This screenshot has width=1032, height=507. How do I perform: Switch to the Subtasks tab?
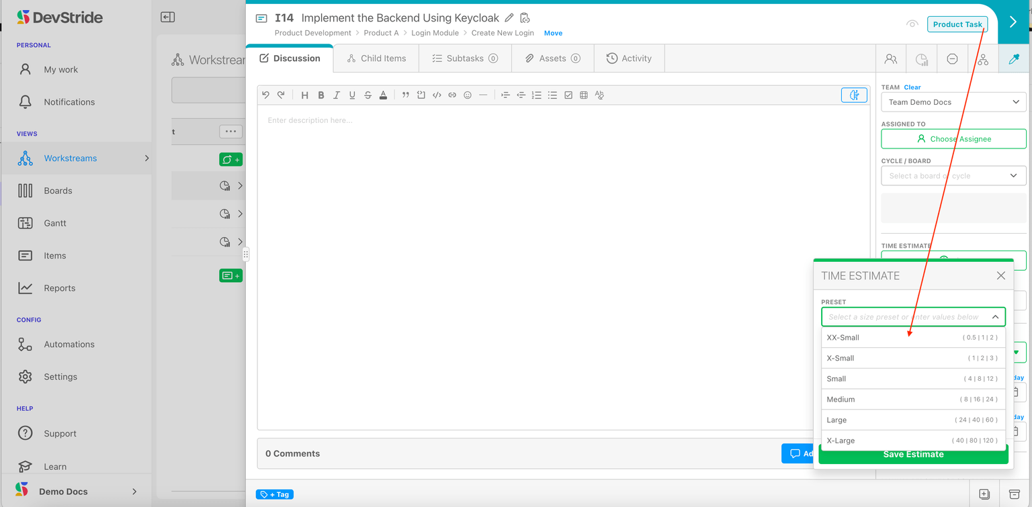tap(465, 58)
